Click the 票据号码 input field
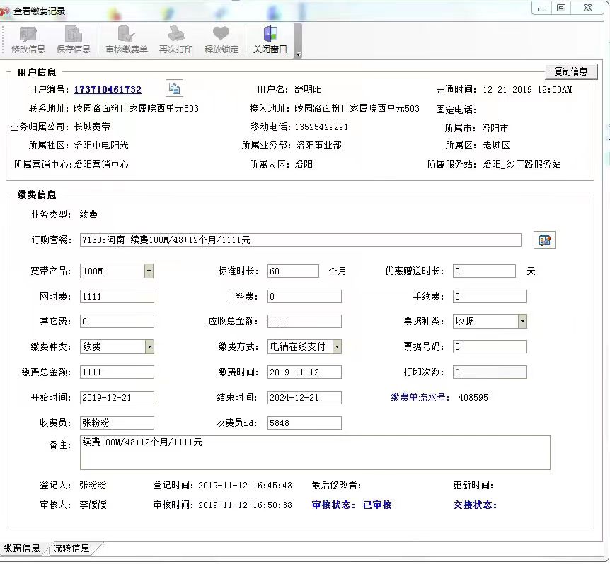Image resolution: width=610 pixels, height=564 pixels. coord(490,346)
